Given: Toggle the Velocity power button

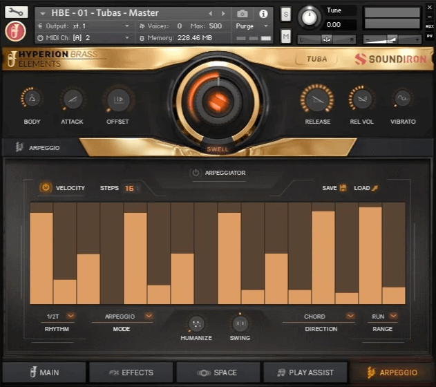Looking at the screenshot, I should pyautogui.click(x=46, y=188).
